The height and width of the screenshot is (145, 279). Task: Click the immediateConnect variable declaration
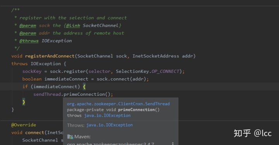66,79
